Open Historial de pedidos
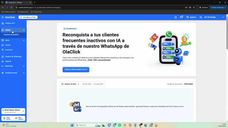Screen dimensions: 228x128 [x=11, y=35]
